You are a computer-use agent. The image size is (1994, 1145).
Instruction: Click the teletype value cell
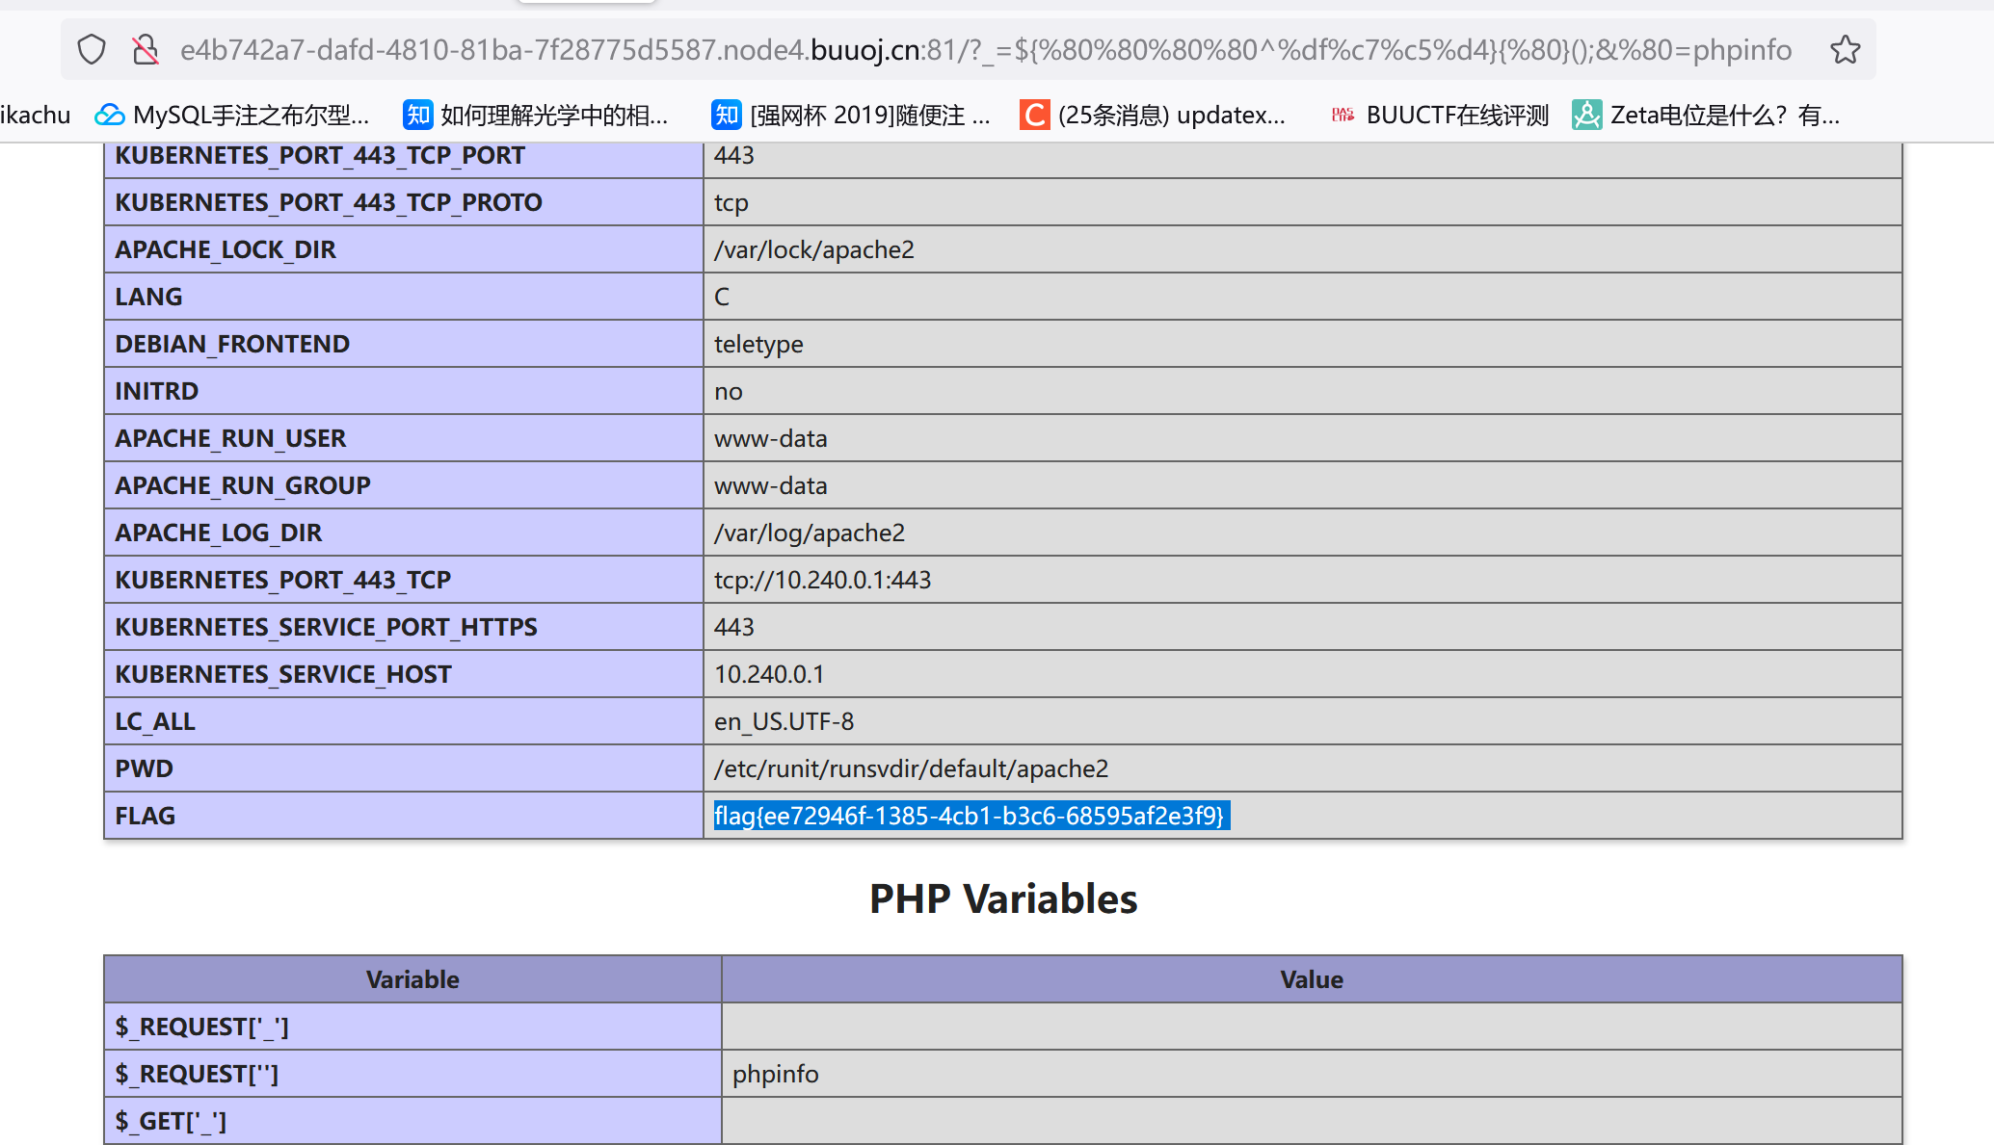[x=1303, y=344]
